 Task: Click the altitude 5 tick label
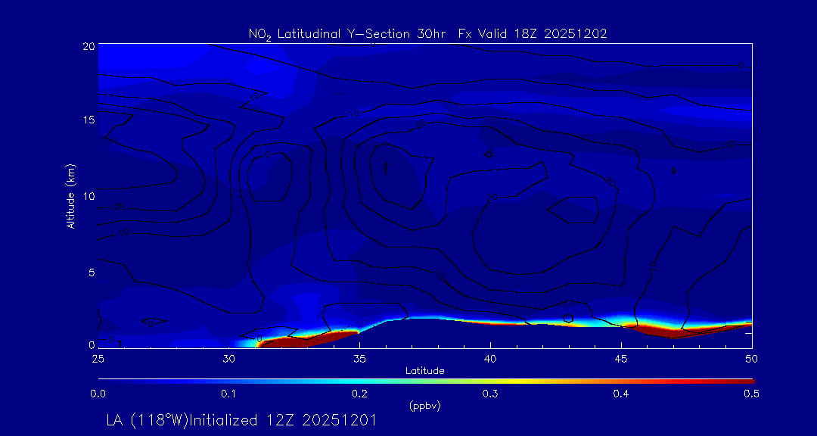coord(89,271)
